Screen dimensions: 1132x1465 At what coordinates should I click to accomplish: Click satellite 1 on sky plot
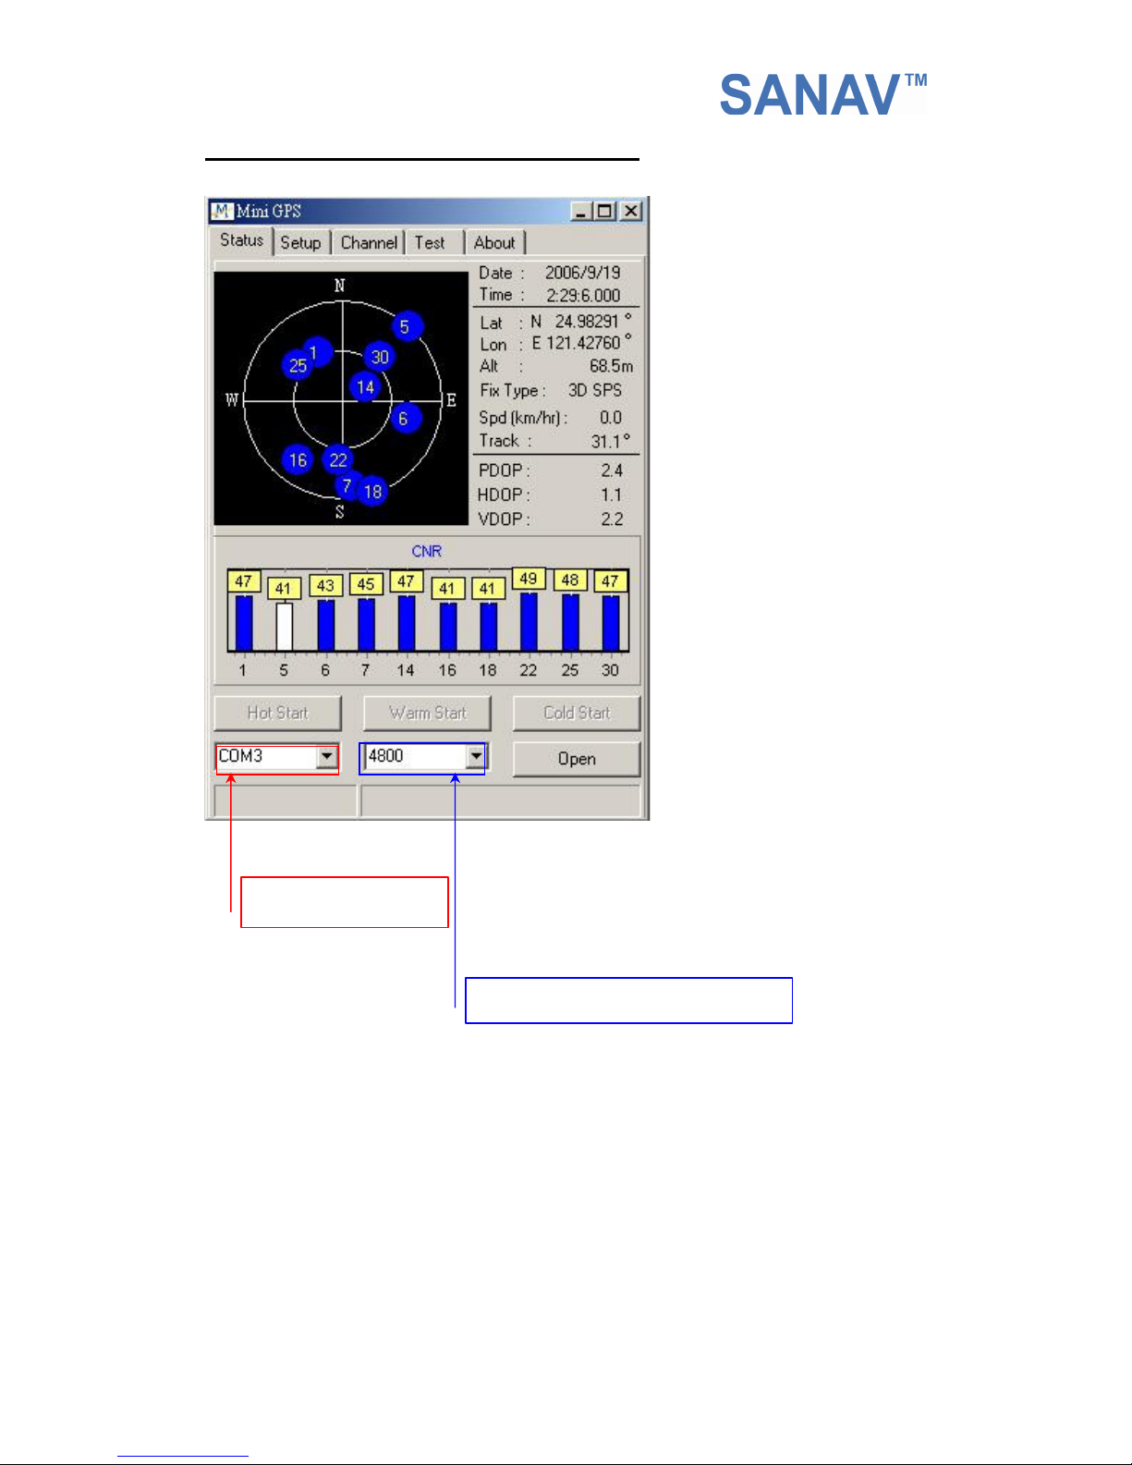coord(316,351)
